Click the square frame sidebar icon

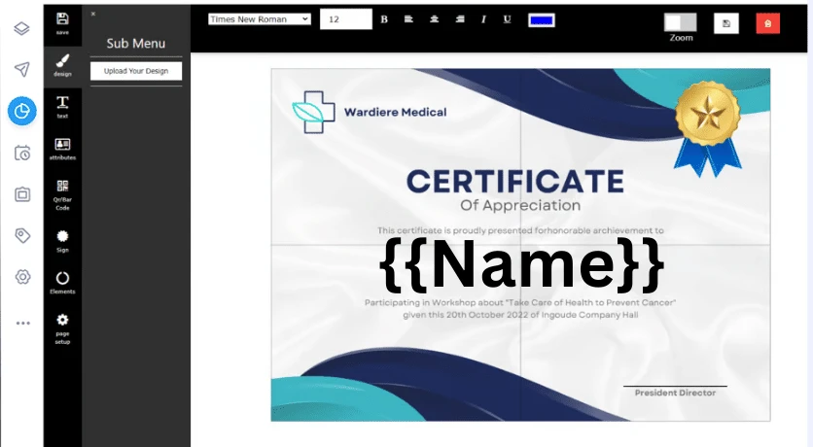(x=21, y=194)
